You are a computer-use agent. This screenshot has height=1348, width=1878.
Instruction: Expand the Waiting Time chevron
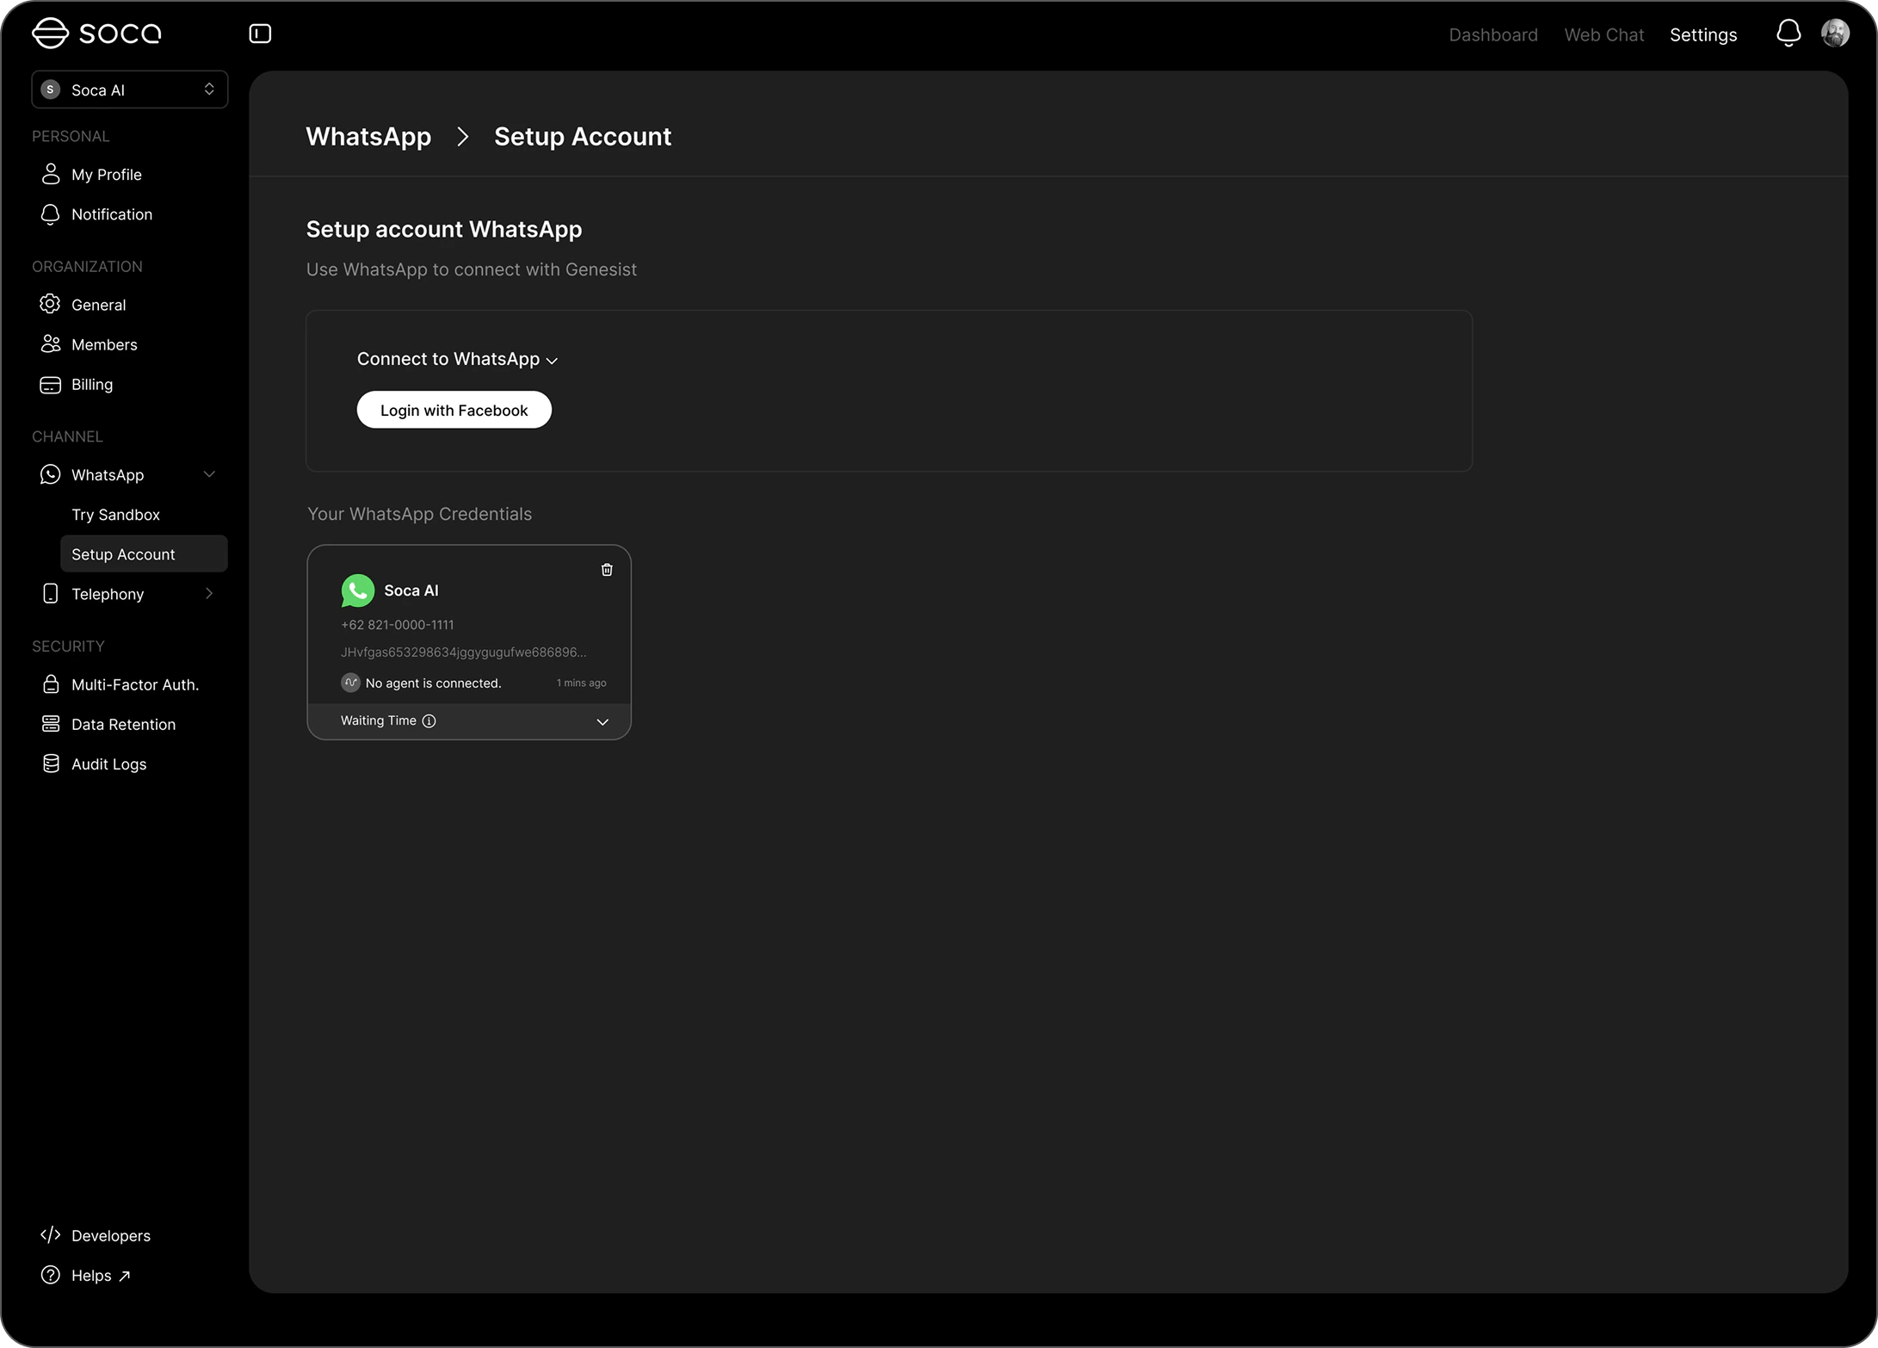pyautogui.click(x=602, y=722)
